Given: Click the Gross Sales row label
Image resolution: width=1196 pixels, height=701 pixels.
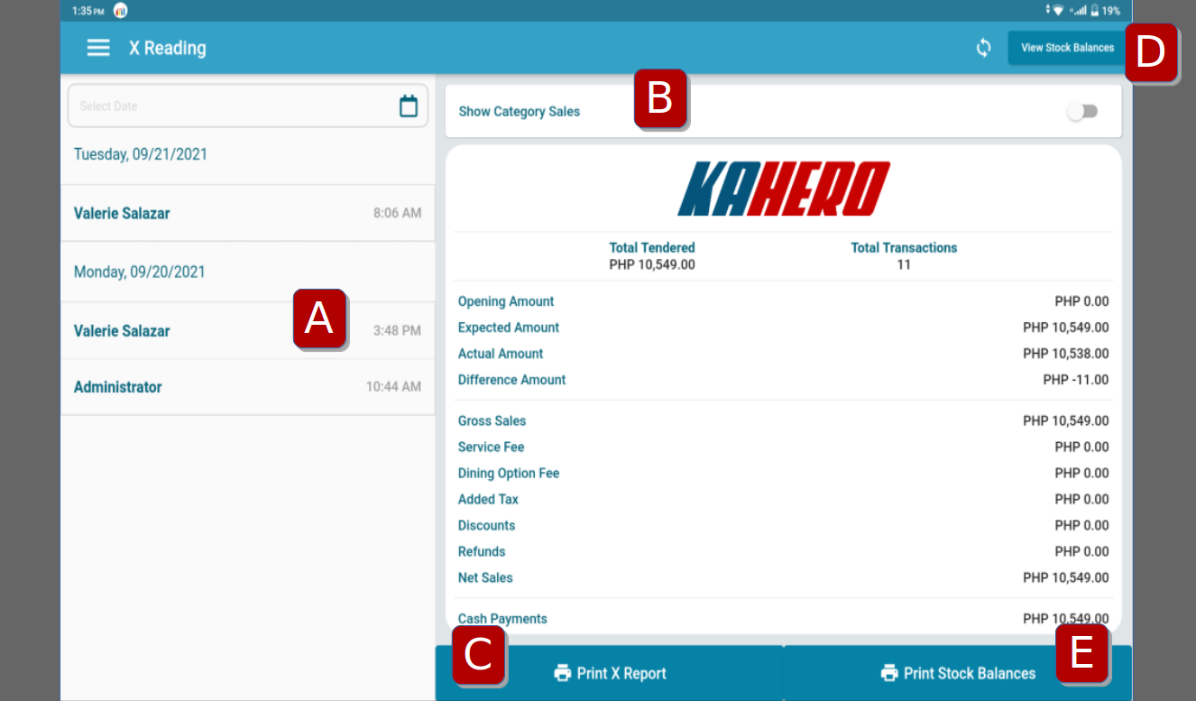Looking at the screenshot, I should tap(492, 420).
